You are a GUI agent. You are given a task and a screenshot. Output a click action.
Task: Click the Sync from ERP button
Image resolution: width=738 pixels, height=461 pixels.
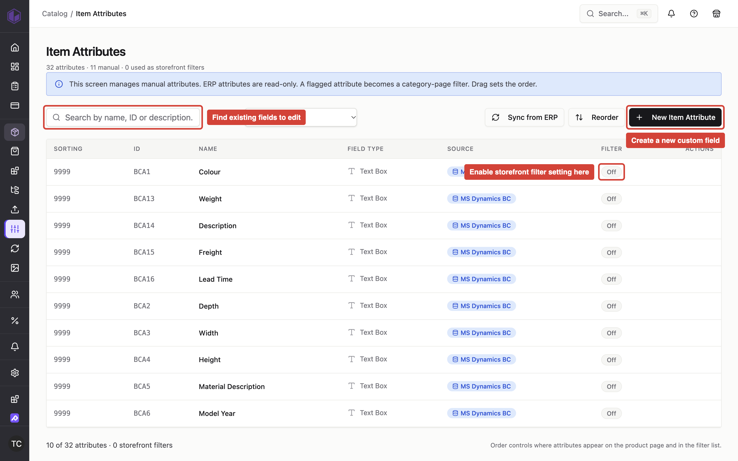524,117
